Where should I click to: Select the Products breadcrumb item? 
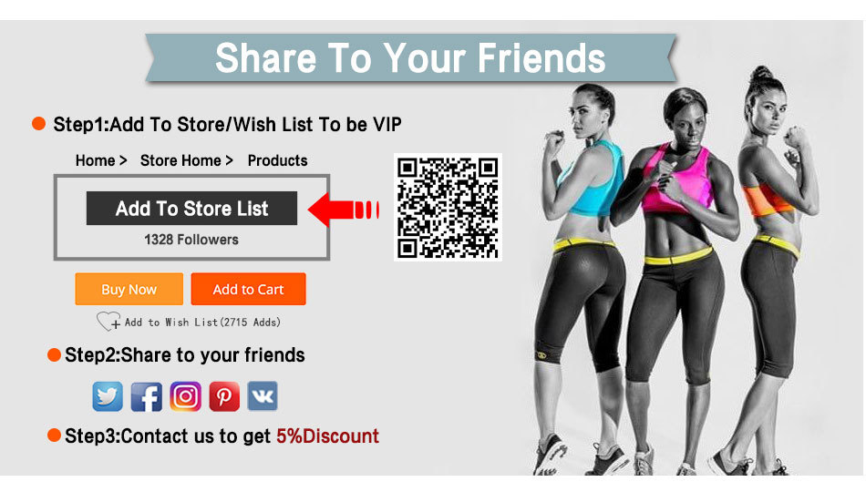(277, 160)
